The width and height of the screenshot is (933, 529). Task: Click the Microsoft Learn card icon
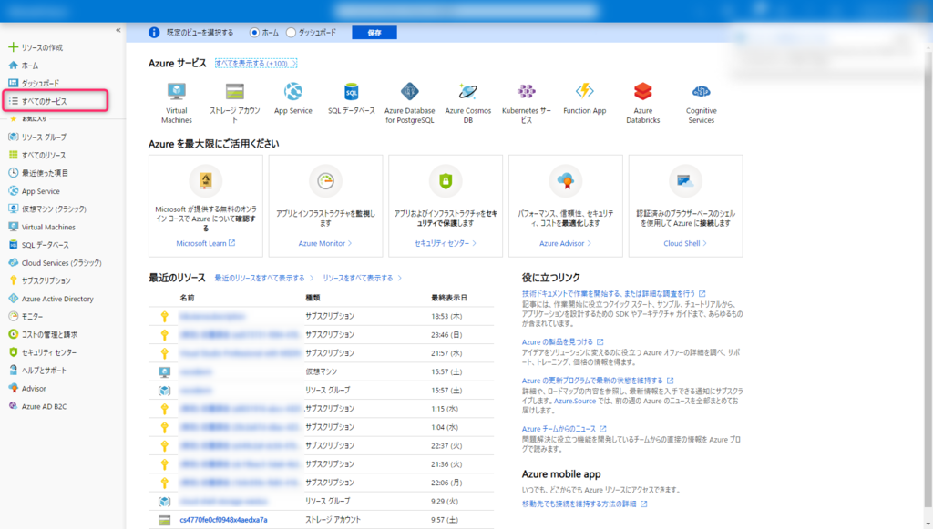pyautogui.click(x=205, y=180)
